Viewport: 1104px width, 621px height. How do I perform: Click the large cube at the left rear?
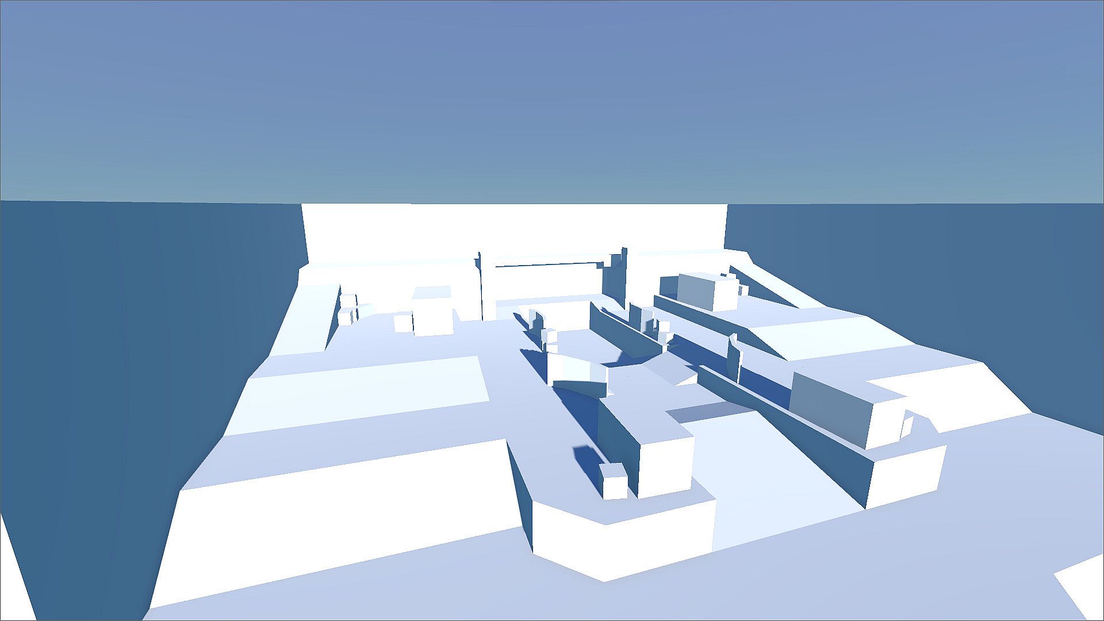pos(432,313)
